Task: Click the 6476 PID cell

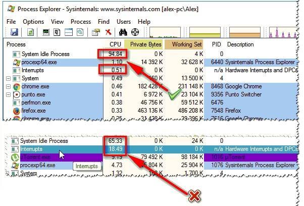Action: click(217, 102)
